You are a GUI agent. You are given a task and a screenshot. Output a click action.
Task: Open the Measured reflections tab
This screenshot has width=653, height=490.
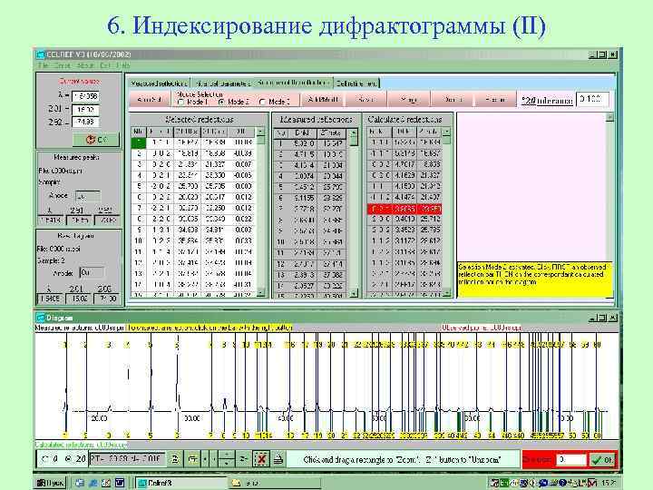click(158, 83)
